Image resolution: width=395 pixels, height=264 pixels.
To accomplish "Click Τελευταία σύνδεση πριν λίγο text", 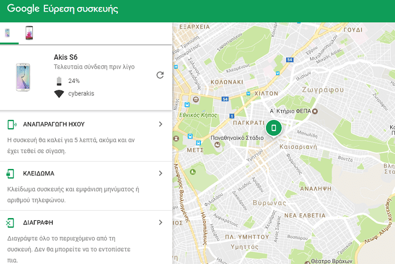I will click(94, 67).
